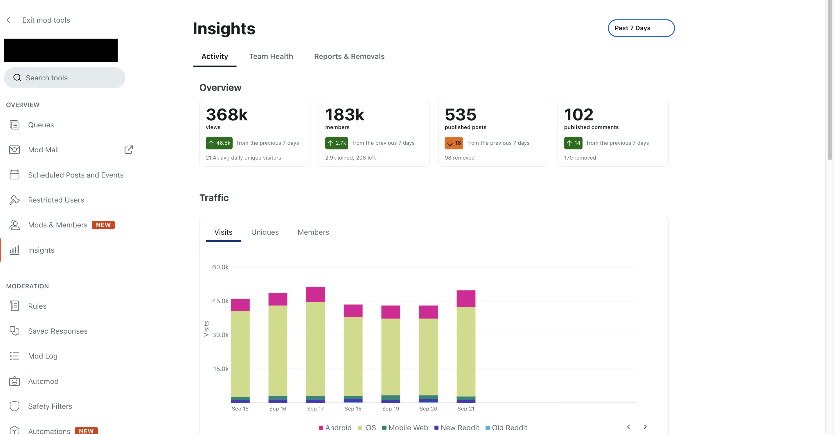Image resolution: width=834 pixels, height=434 pixels.
Task: Click the Automod robot icon
Action: tap(15, 381)
